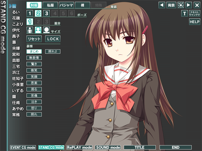Select pose number 3
Screen dimensions: 202x151
click(46, 13)
